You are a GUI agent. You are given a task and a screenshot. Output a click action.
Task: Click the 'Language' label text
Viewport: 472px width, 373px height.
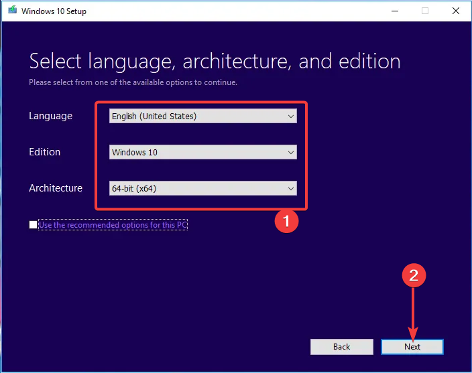50,116
